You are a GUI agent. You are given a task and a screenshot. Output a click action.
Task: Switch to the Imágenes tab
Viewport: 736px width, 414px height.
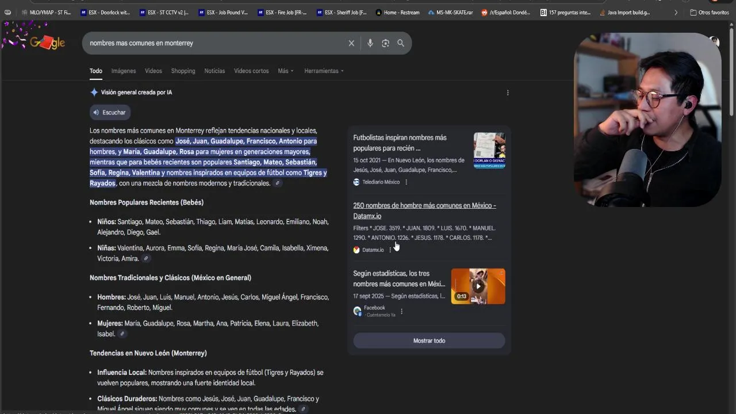124,71
